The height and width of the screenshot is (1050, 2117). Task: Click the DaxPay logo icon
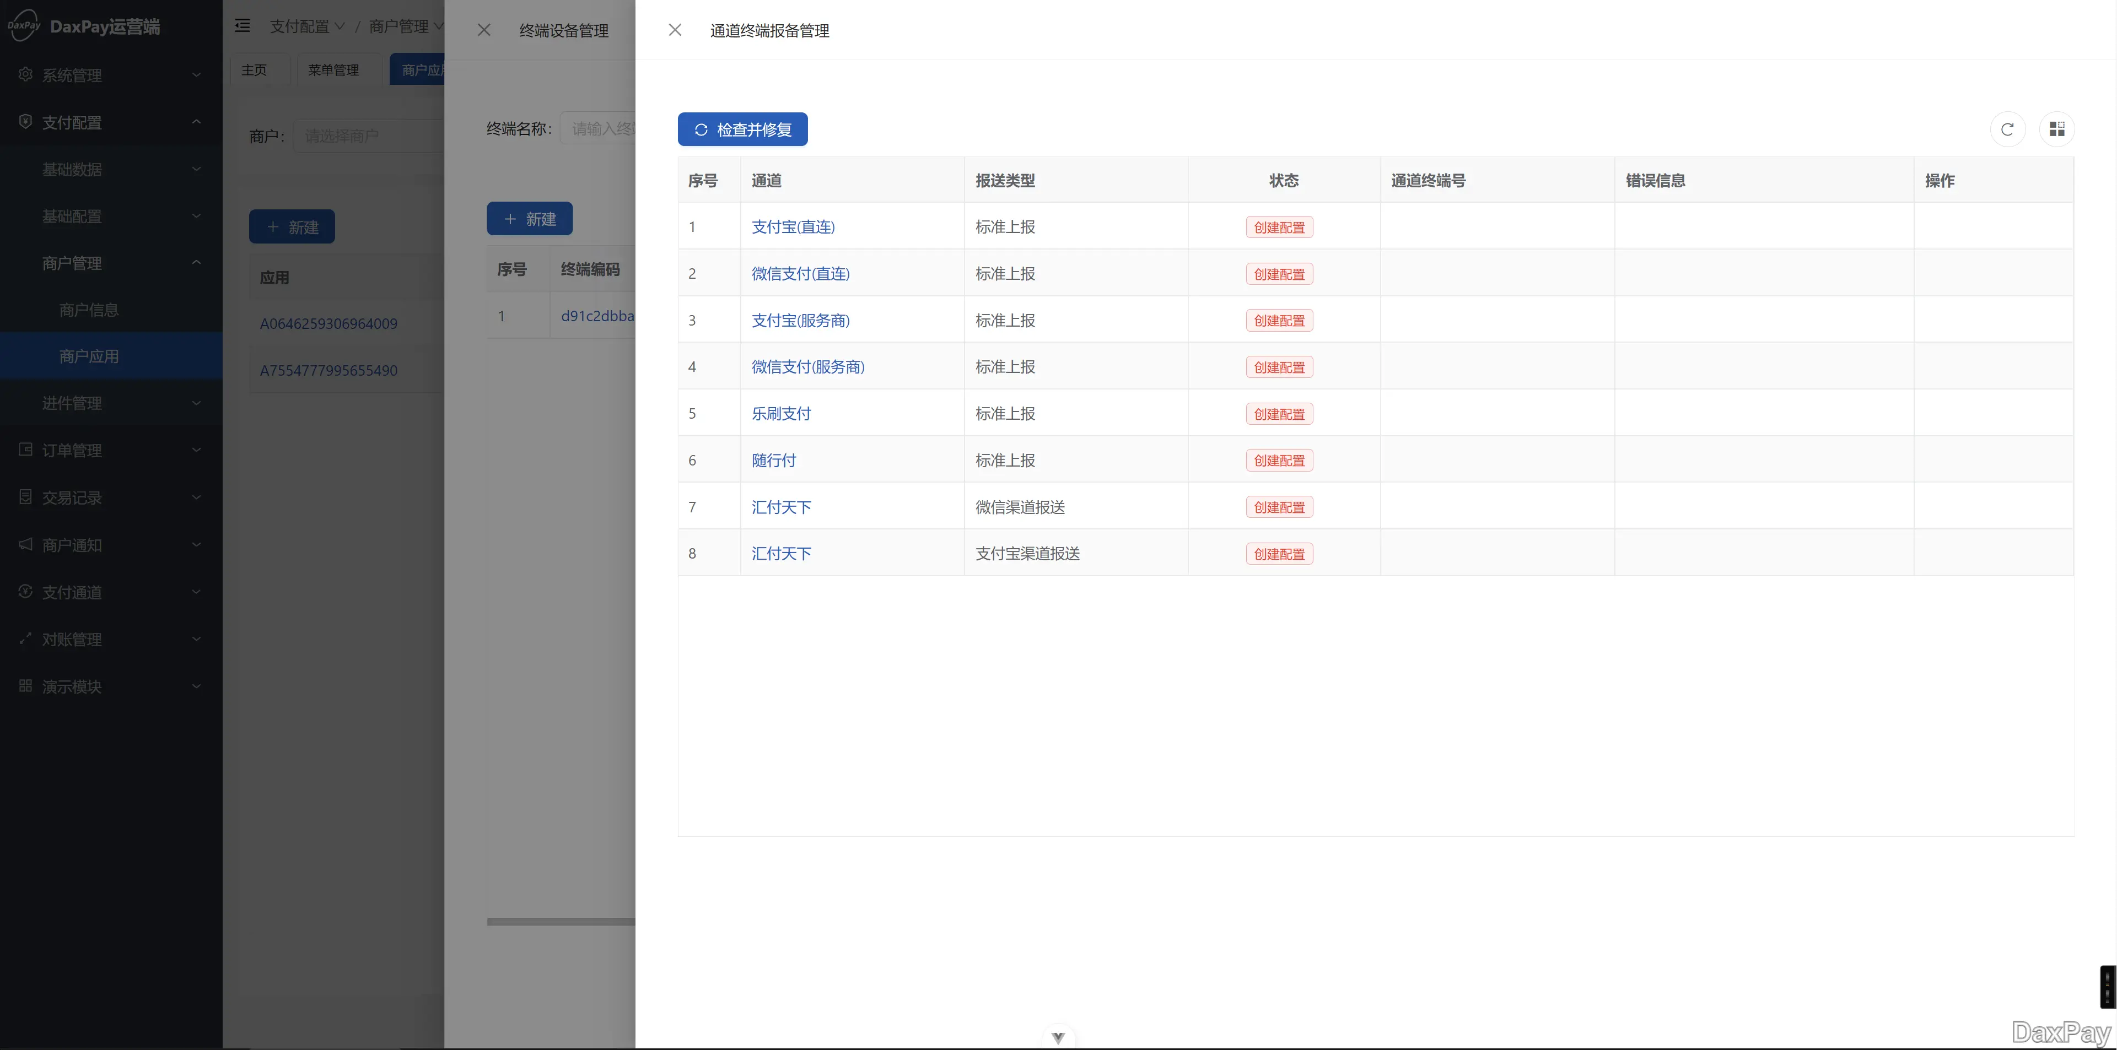[x=24, y=25]
